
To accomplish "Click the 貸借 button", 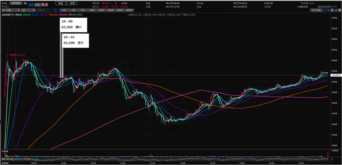I will tap(60, 3).
